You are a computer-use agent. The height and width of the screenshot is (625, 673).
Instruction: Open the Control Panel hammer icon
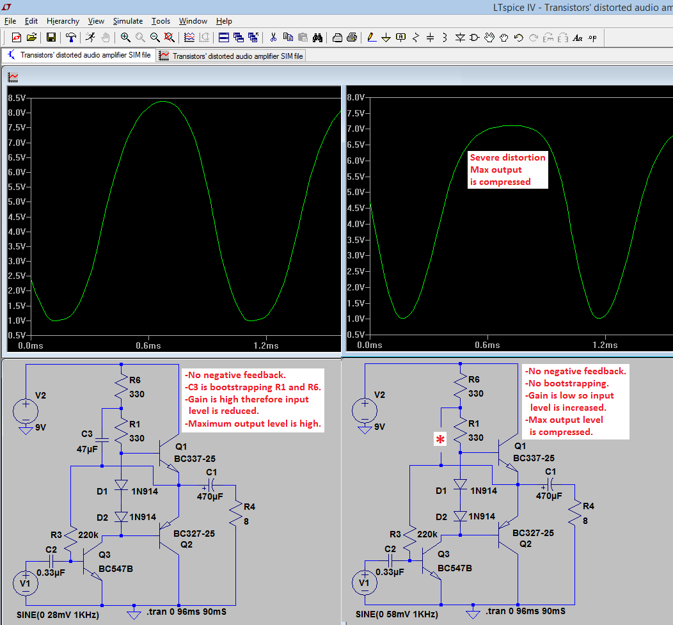[71, 38]
